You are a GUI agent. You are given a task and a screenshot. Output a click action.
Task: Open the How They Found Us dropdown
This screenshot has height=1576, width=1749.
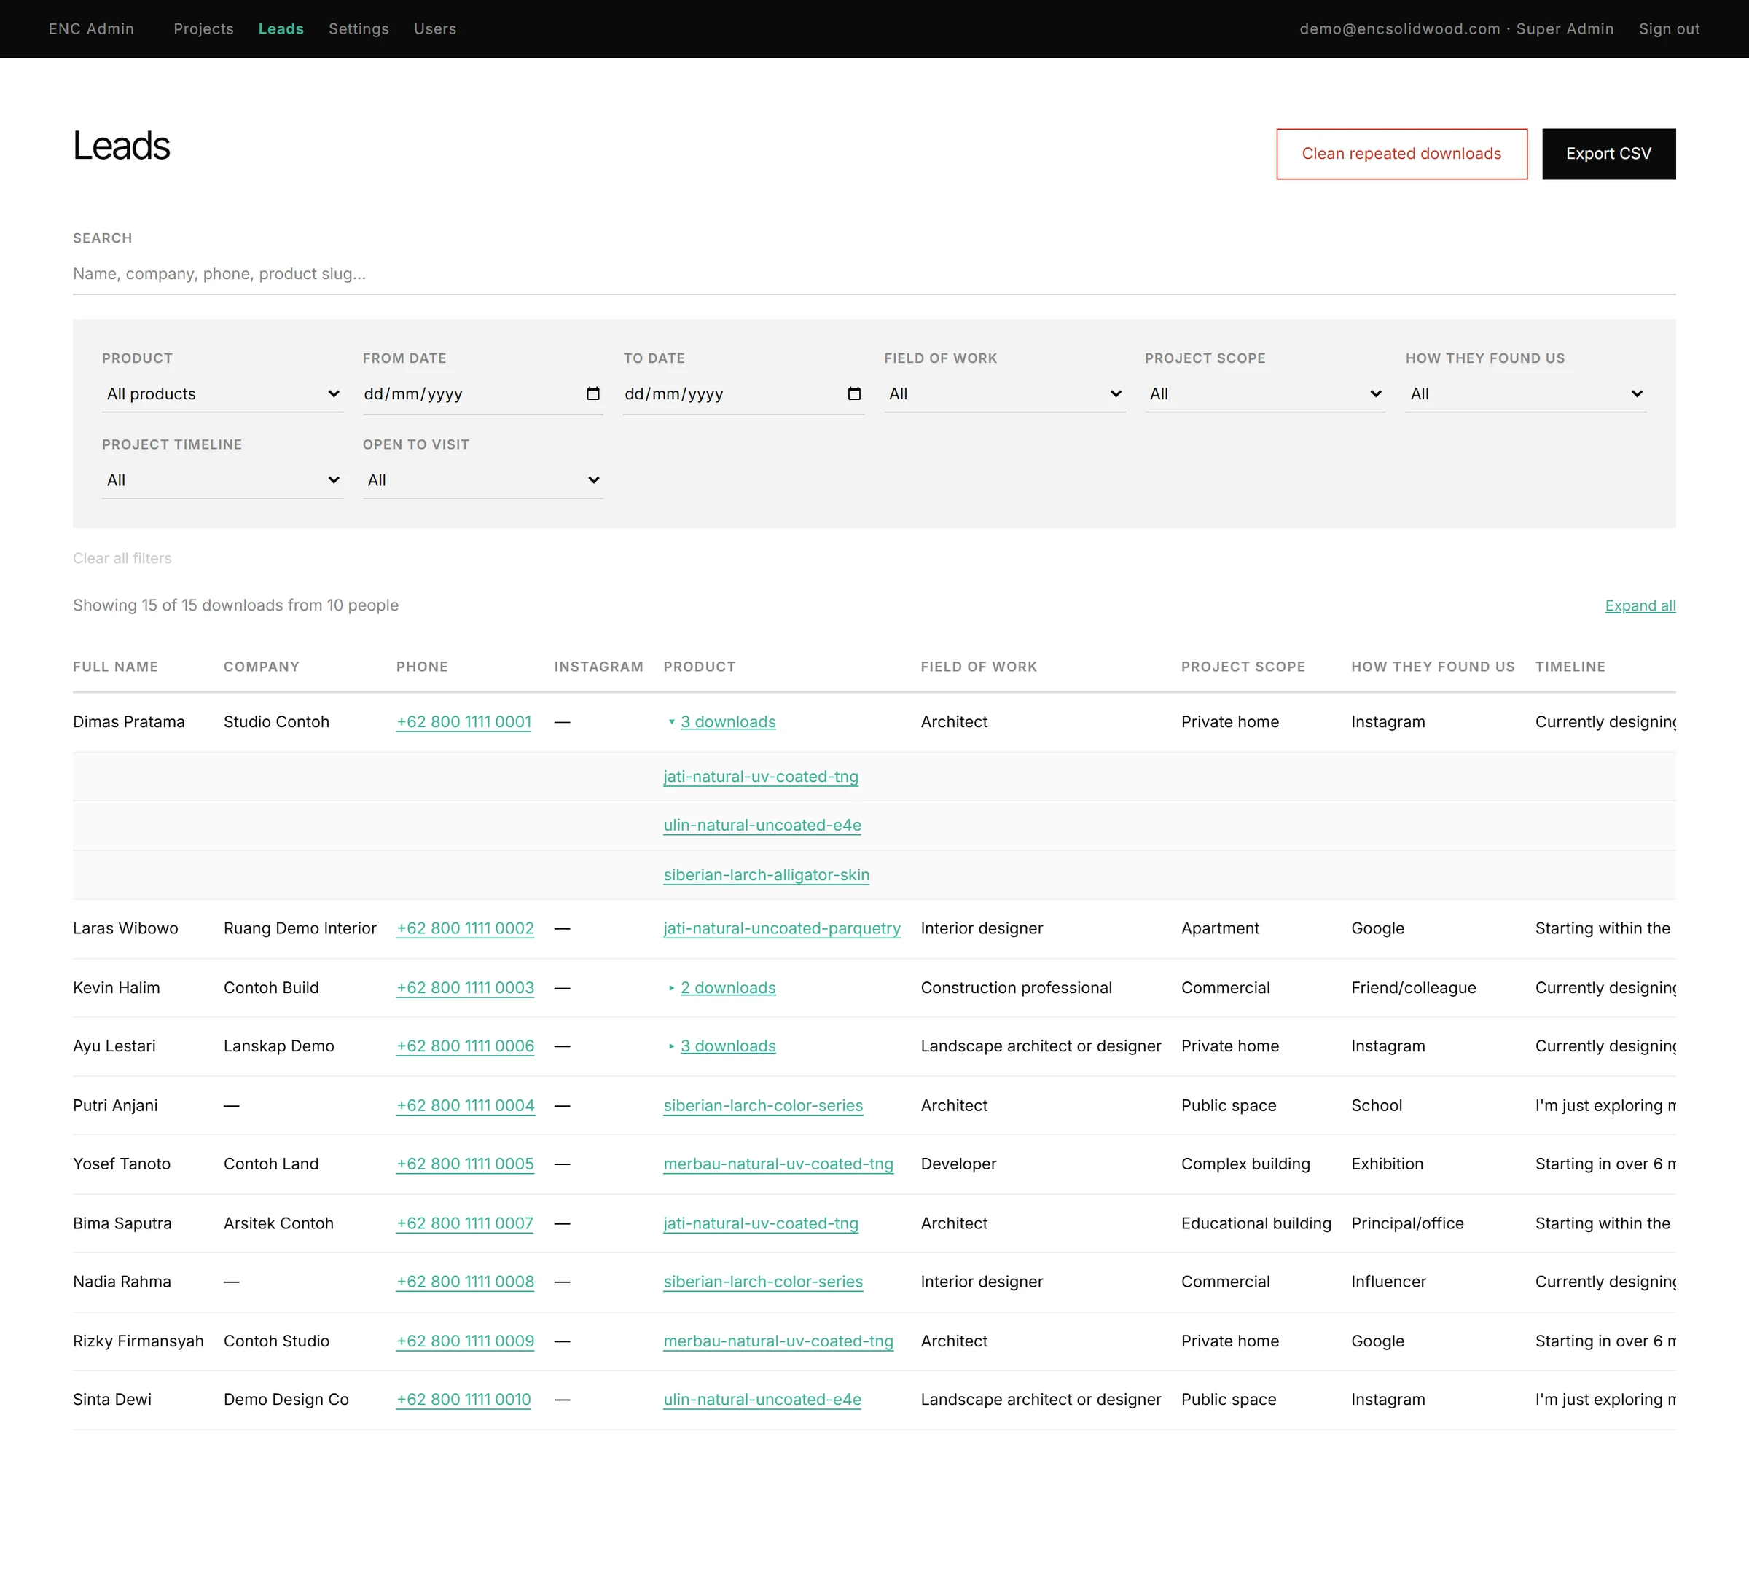click(1525, 394)
